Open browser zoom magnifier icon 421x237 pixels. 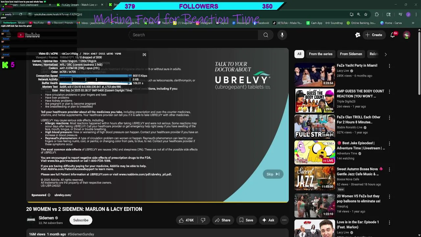(x=359, y=14)
